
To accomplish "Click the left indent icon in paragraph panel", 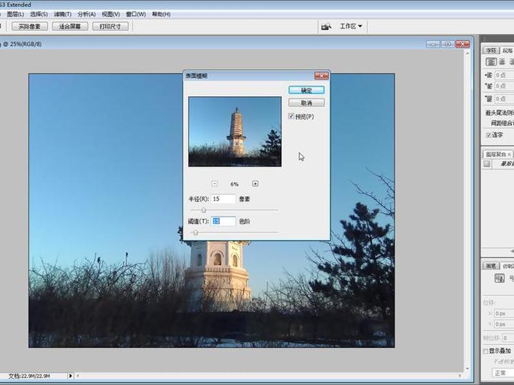I will [x=488, y=75].
